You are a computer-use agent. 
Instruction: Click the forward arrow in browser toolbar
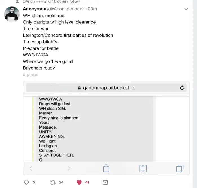pos(69,168)
